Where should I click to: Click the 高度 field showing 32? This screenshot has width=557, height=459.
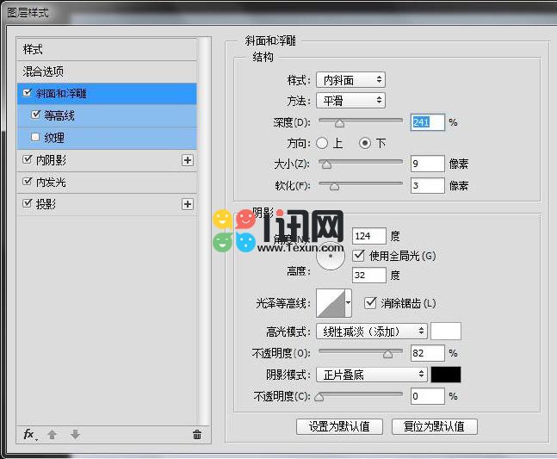[369, 275]
